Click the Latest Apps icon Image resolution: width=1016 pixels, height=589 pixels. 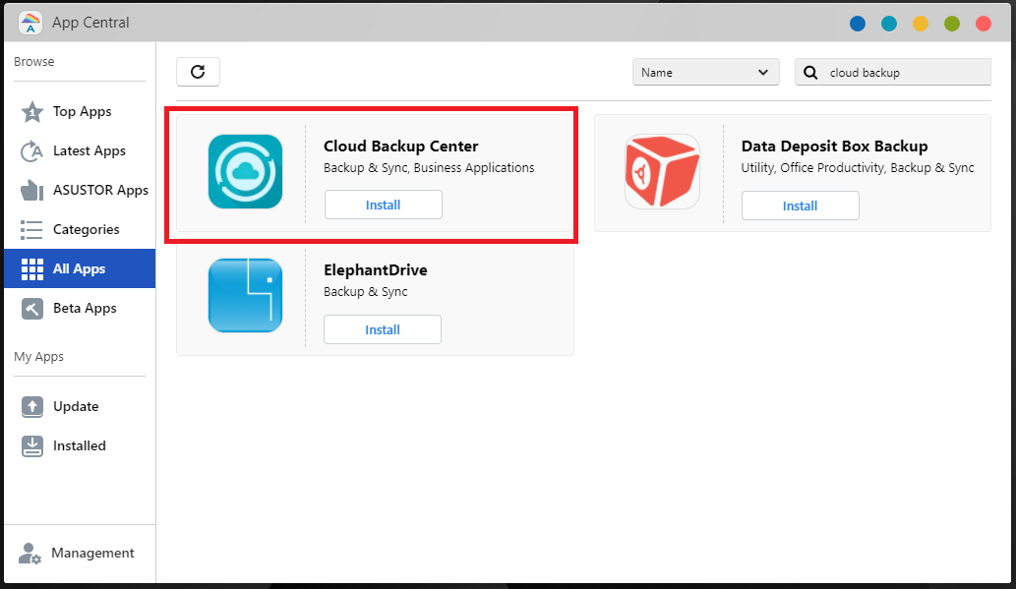(x=31, y=151)
